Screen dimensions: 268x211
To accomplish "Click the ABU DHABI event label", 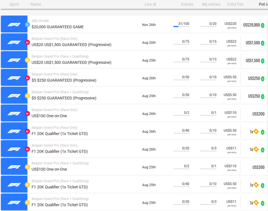I will pyautogui.click(x=40, y=21).
